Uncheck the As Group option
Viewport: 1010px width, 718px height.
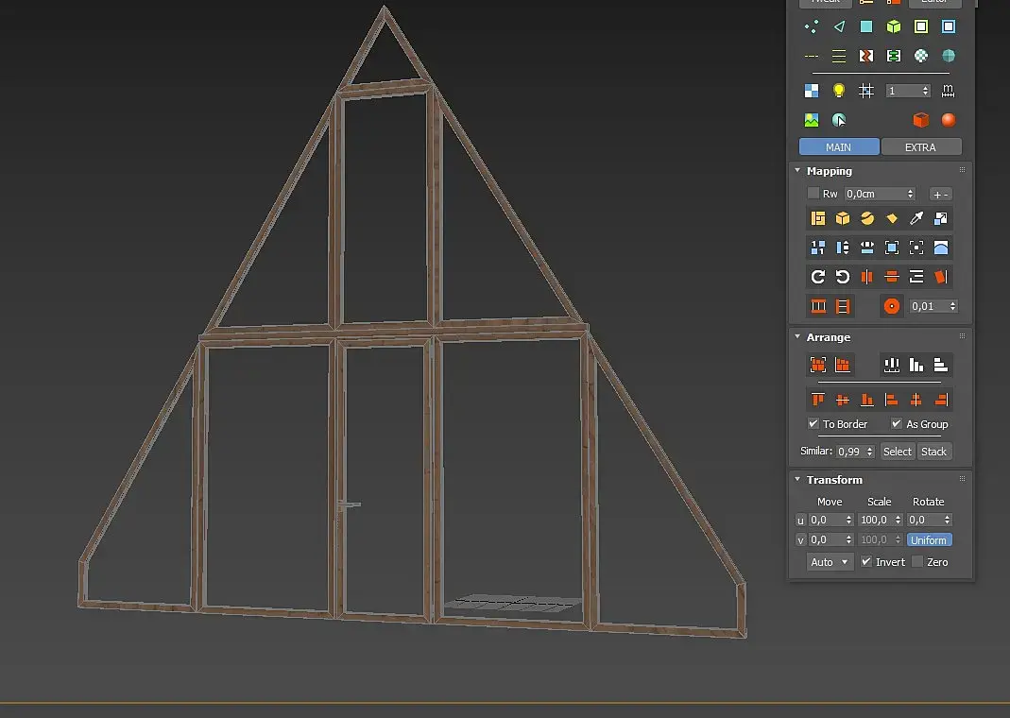click(x=897, y=424)
